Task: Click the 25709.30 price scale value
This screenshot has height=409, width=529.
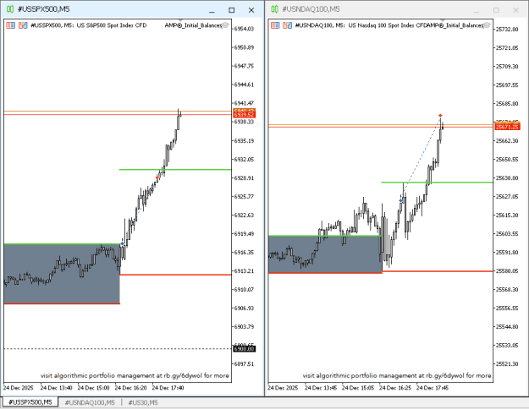Action: [x=507, y=67]
